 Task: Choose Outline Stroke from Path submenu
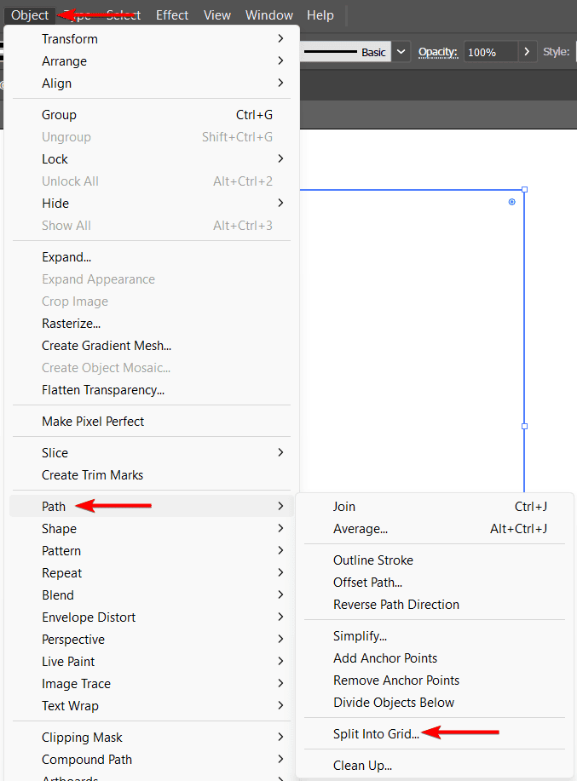372,560
